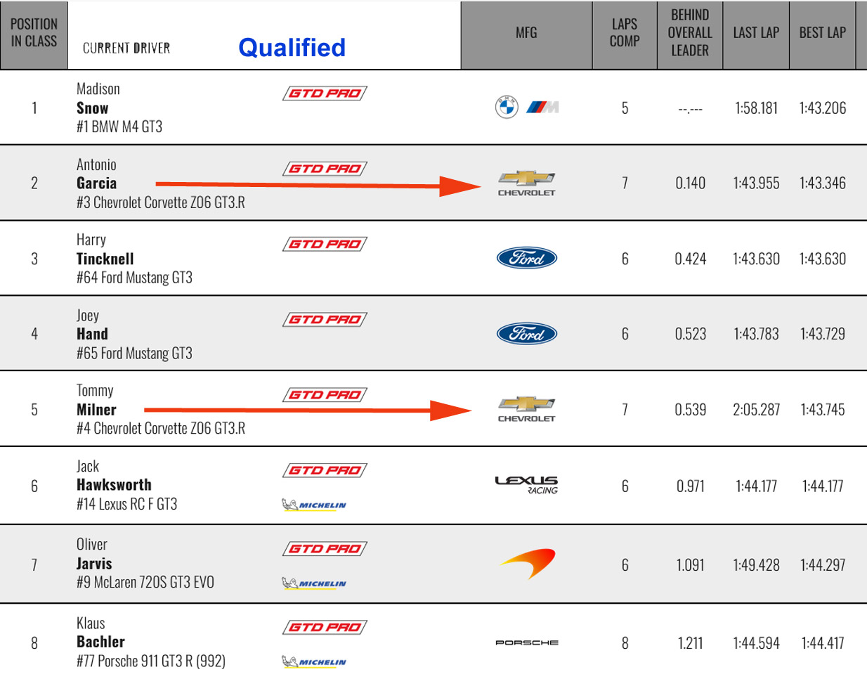
Task: Click the Lexus Racing logo
Action: click(x=526, y=485)
